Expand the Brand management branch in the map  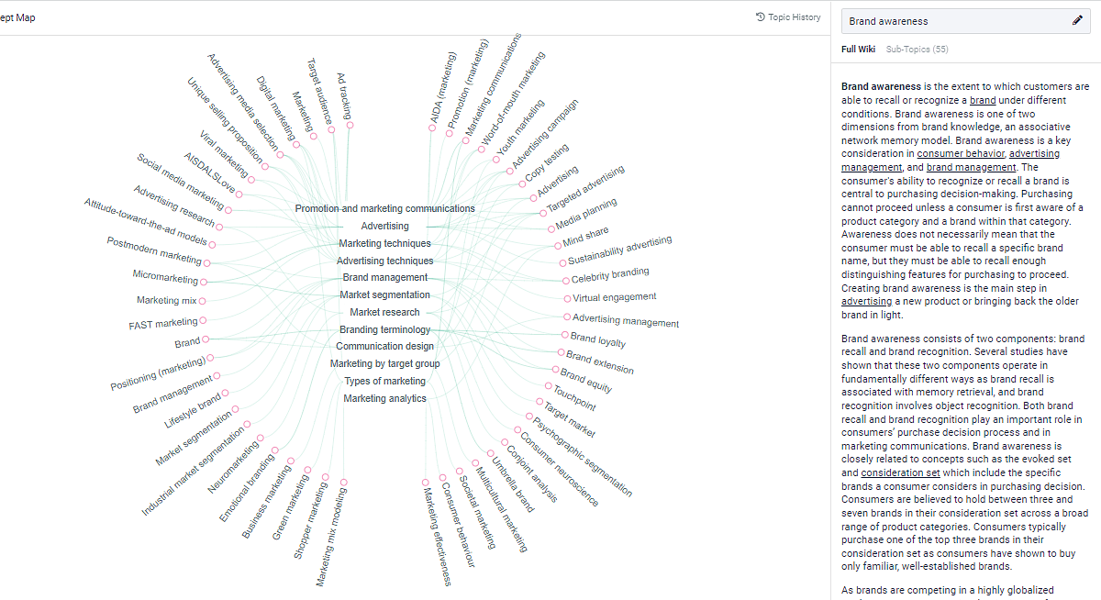(x=384, y=277)
